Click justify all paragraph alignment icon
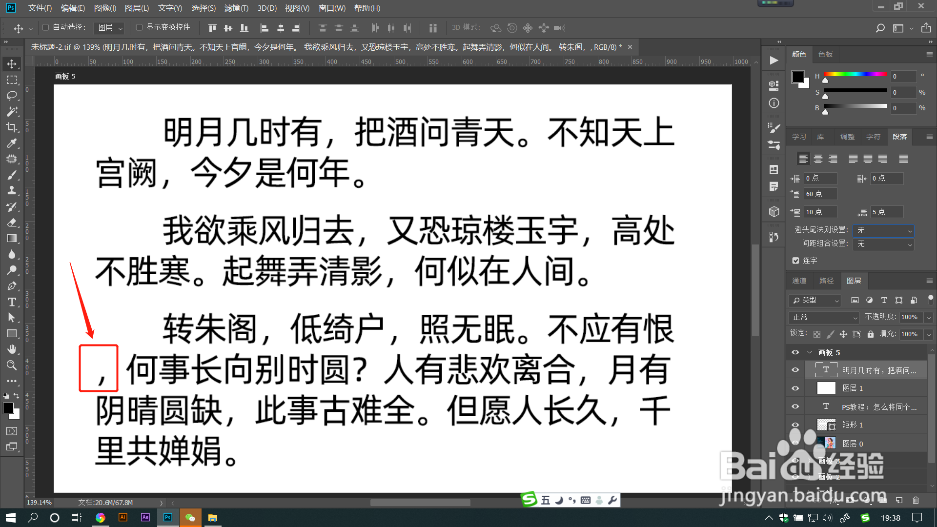 coord(903,159)
